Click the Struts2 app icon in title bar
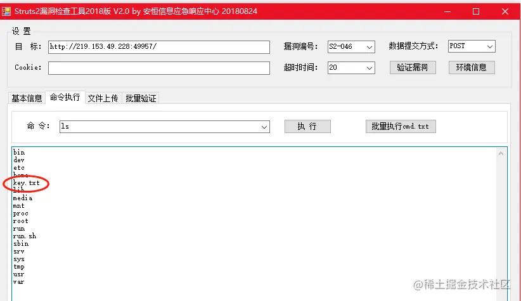521x301 pixels. (x=6, y=11)
